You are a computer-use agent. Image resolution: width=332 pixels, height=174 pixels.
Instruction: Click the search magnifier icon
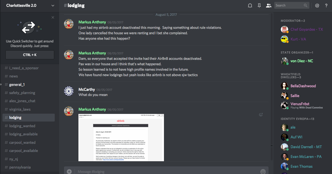point(306,5)
